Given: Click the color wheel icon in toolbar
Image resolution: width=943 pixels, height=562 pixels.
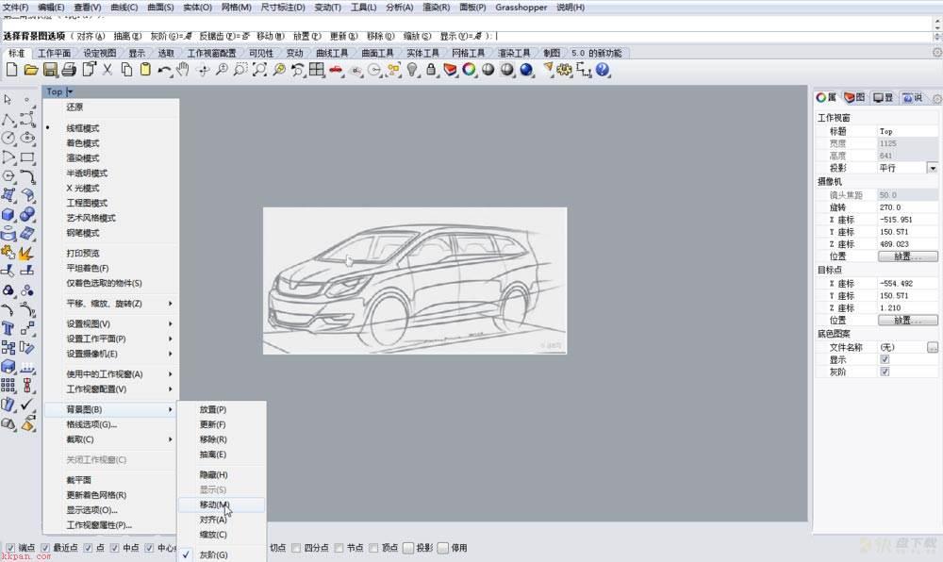Looking at the screenshot, I should coord(469,70).
